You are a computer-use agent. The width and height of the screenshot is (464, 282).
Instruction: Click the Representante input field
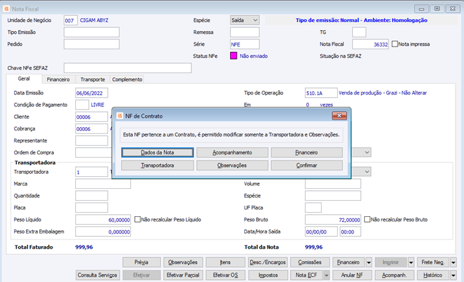tap(92, 141)
